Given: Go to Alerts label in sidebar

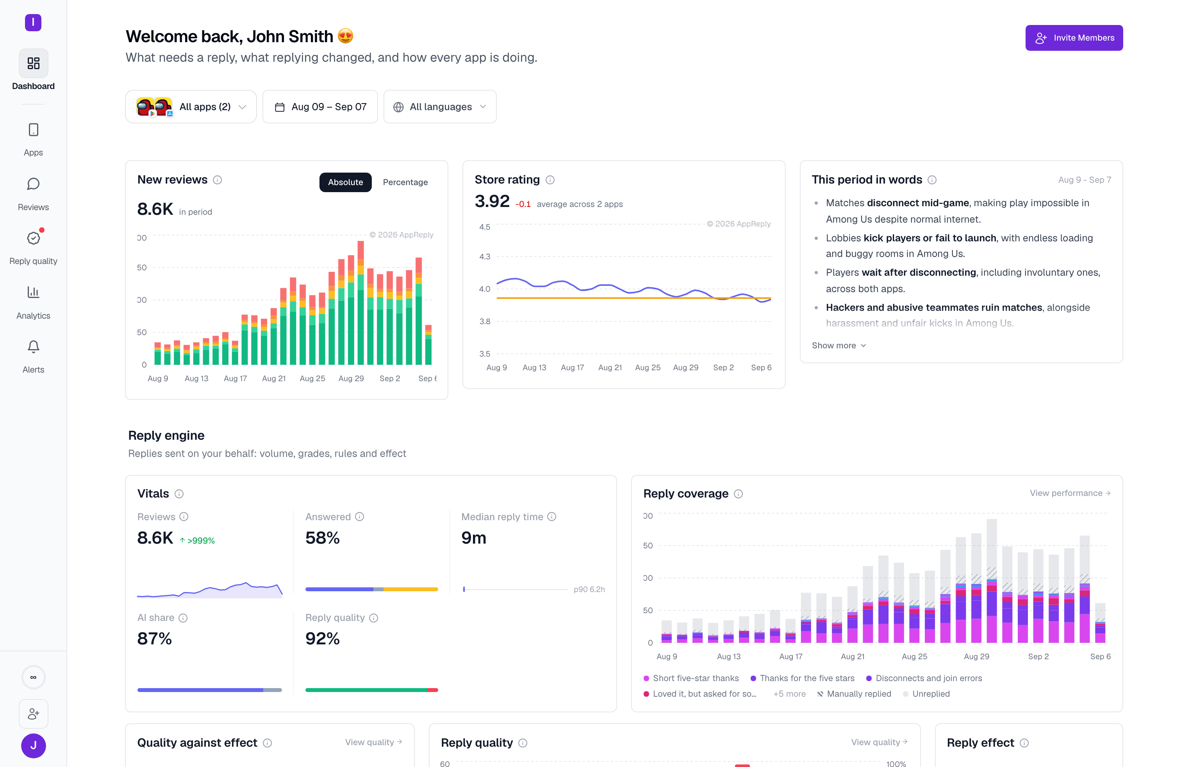Looking at the screenshot, I should (33, 370).
